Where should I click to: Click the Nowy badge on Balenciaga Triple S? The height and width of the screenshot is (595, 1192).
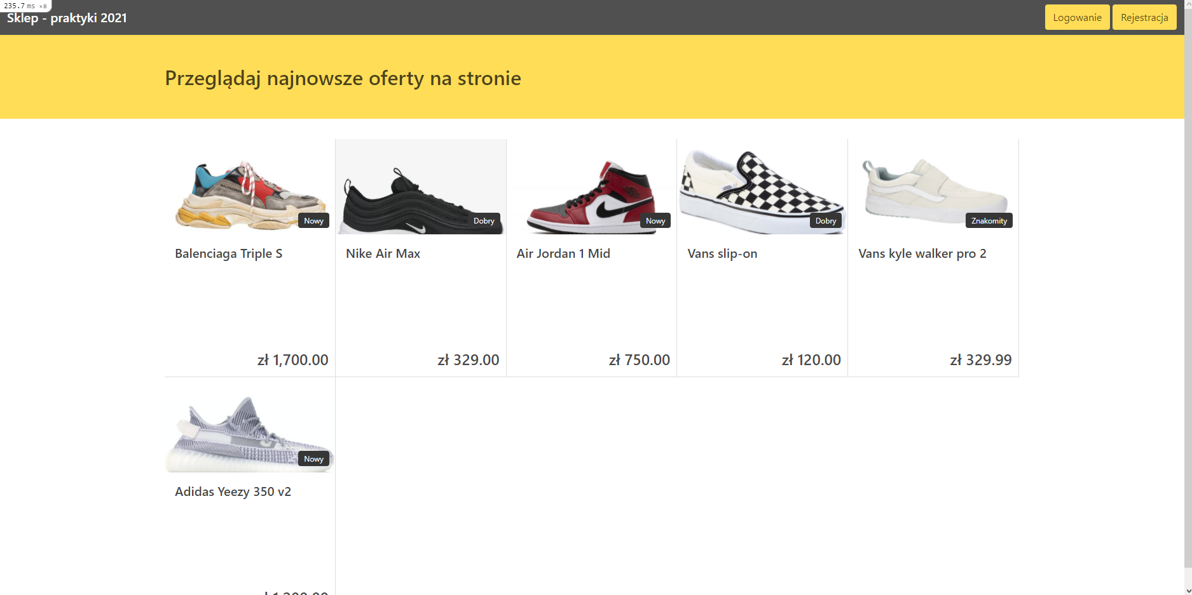pos(313,220)
